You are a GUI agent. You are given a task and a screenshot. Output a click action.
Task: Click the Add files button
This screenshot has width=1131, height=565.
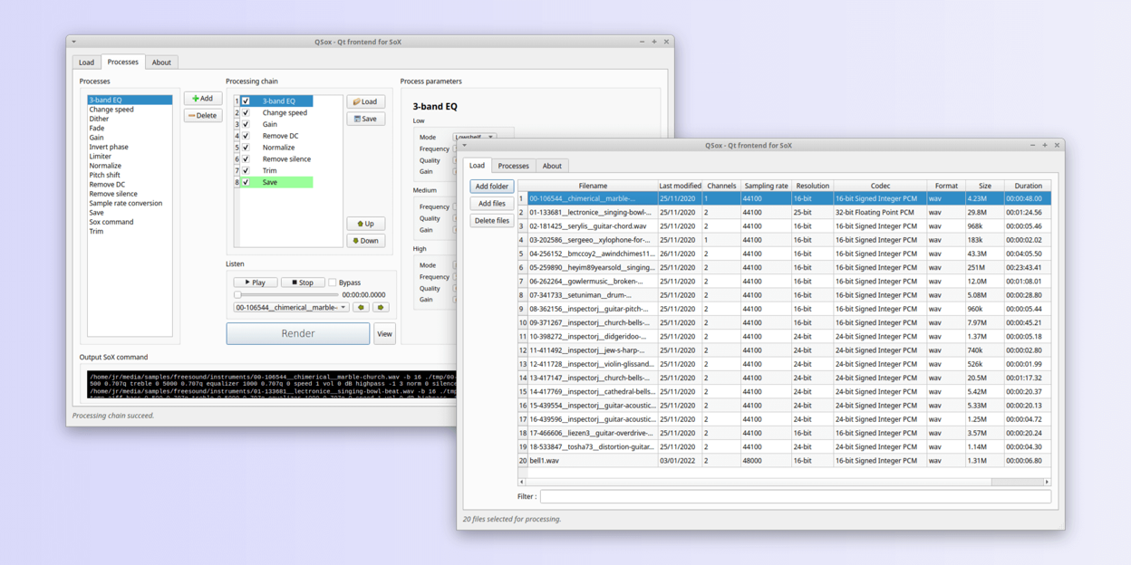[492, 204]
